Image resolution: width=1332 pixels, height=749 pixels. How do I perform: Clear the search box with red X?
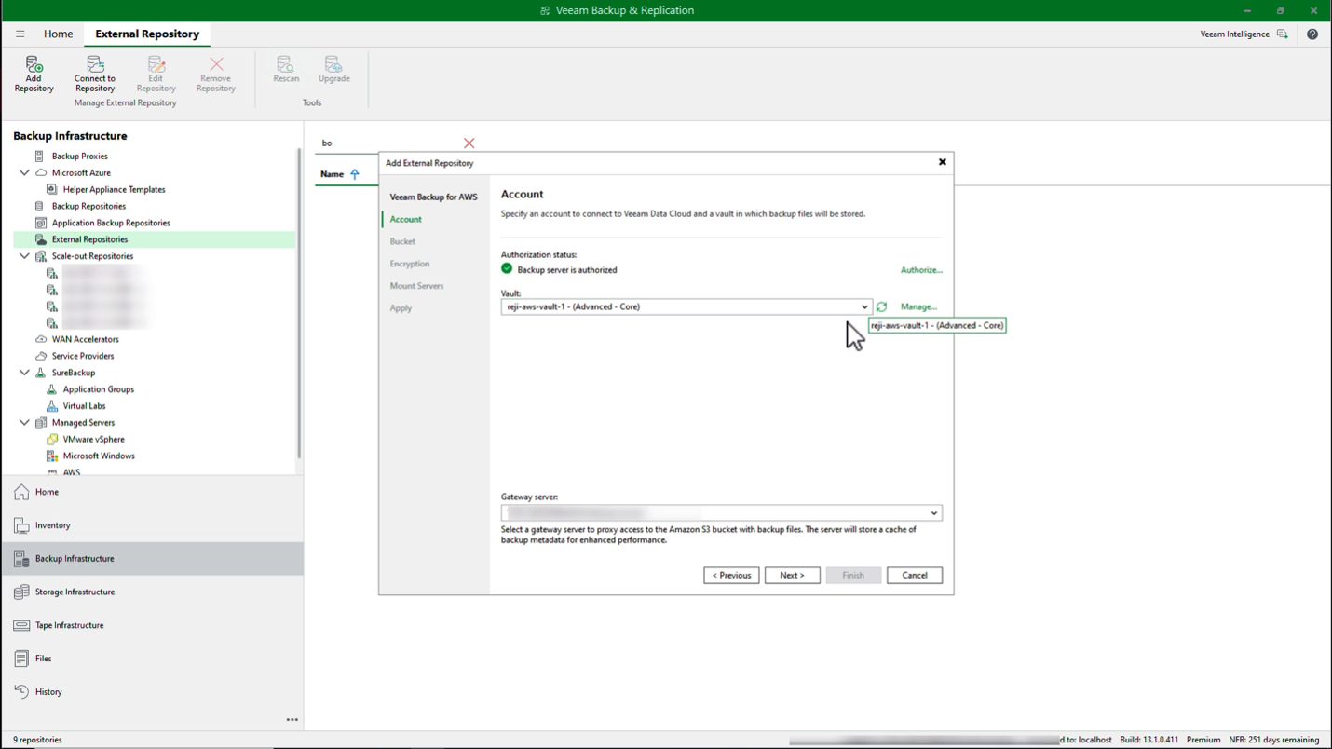(469, 143)
